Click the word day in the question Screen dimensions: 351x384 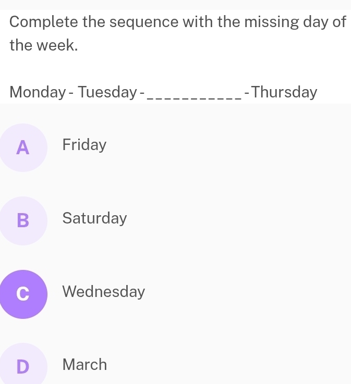click(316, 22)
